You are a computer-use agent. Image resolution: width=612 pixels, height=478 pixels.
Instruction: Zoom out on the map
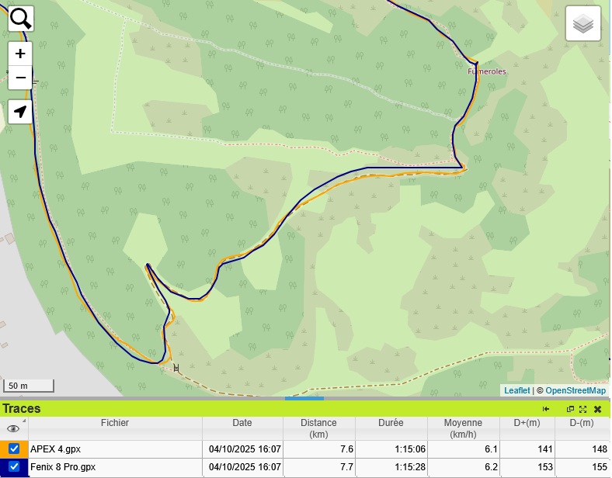[20, 78]
